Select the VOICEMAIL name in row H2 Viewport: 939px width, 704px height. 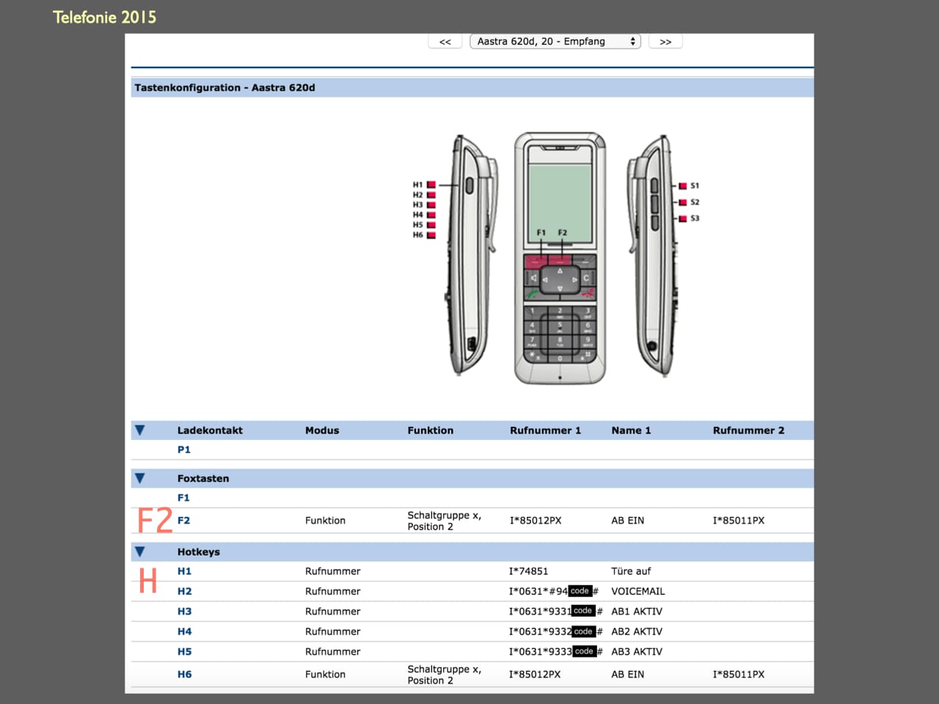638,591
